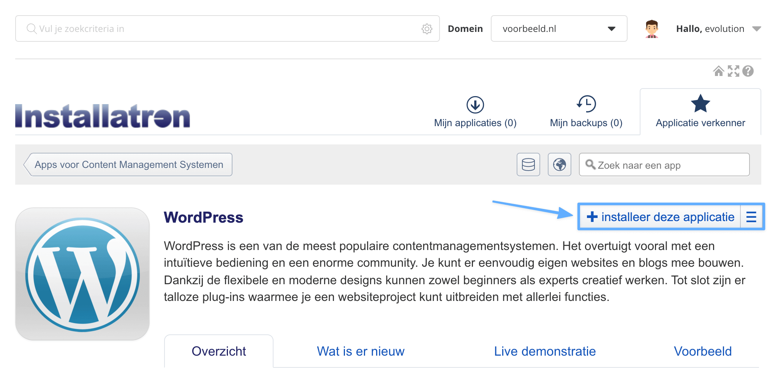Click the magnifier icon in top search
The width and height of the screenshot is (778, 383).
[x=32, y=29]
